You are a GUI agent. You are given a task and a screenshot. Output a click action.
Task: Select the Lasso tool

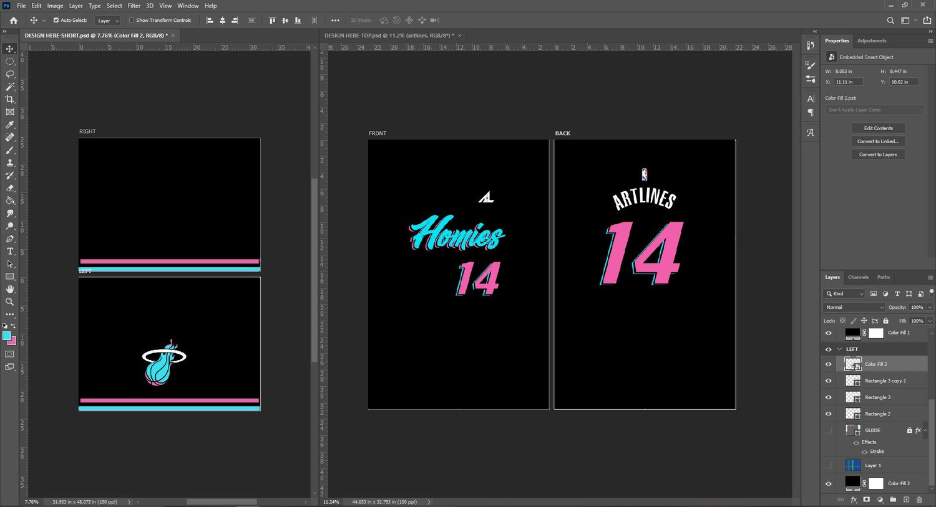(9, 74)
